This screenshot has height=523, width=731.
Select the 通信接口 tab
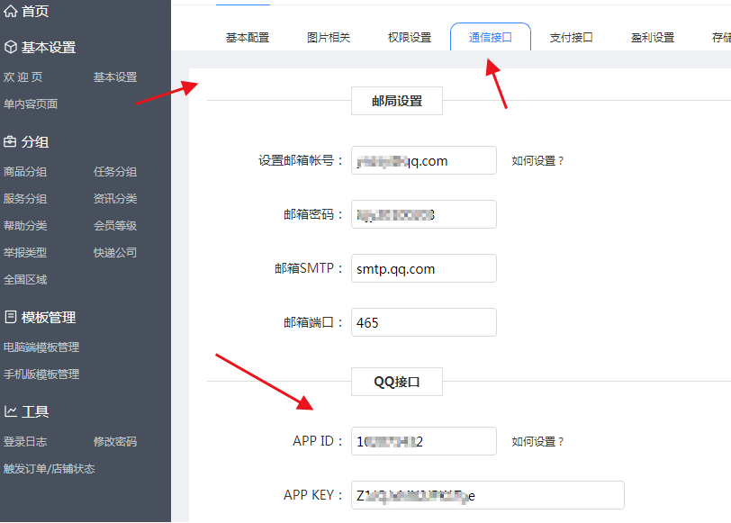[x=491, y=37]
